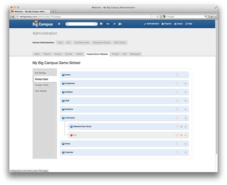Click the edit icon on the News row
Viewport: 227px width, 185px height.
177,144
